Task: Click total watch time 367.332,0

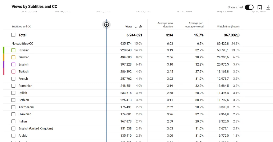Action: 232,35
